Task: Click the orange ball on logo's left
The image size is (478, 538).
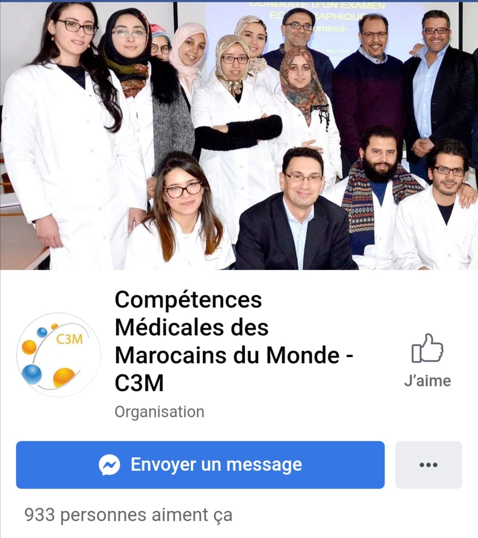Action: (x=29, y=347)
